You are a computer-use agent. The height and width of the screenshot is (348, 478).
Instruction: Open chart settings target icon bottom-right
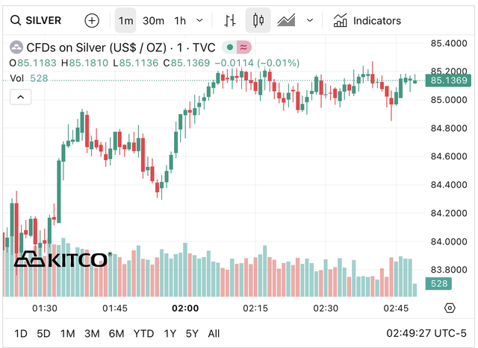click(x=449, y=308)
